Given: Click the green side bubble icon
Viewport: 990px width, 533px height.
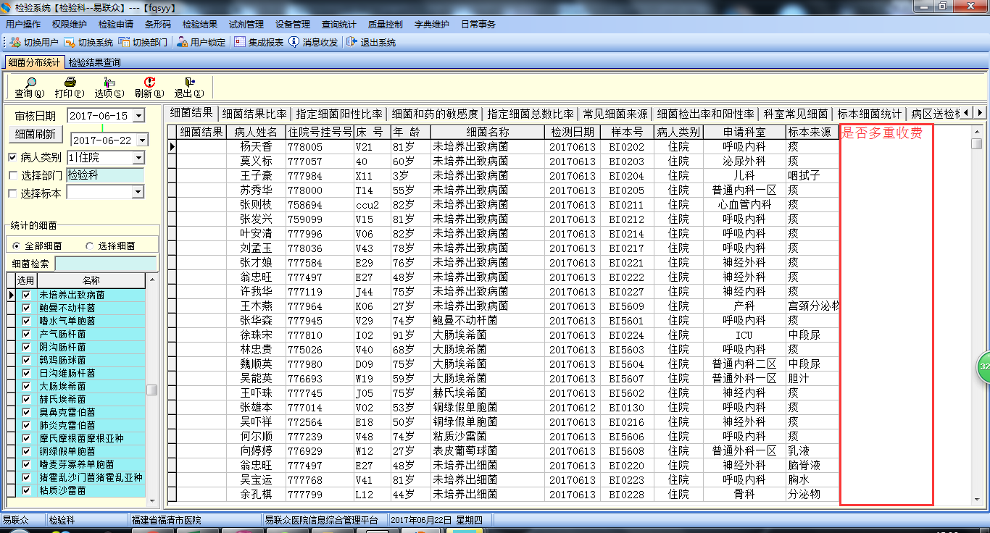Looking at the screenshot, I should [984, 366].
